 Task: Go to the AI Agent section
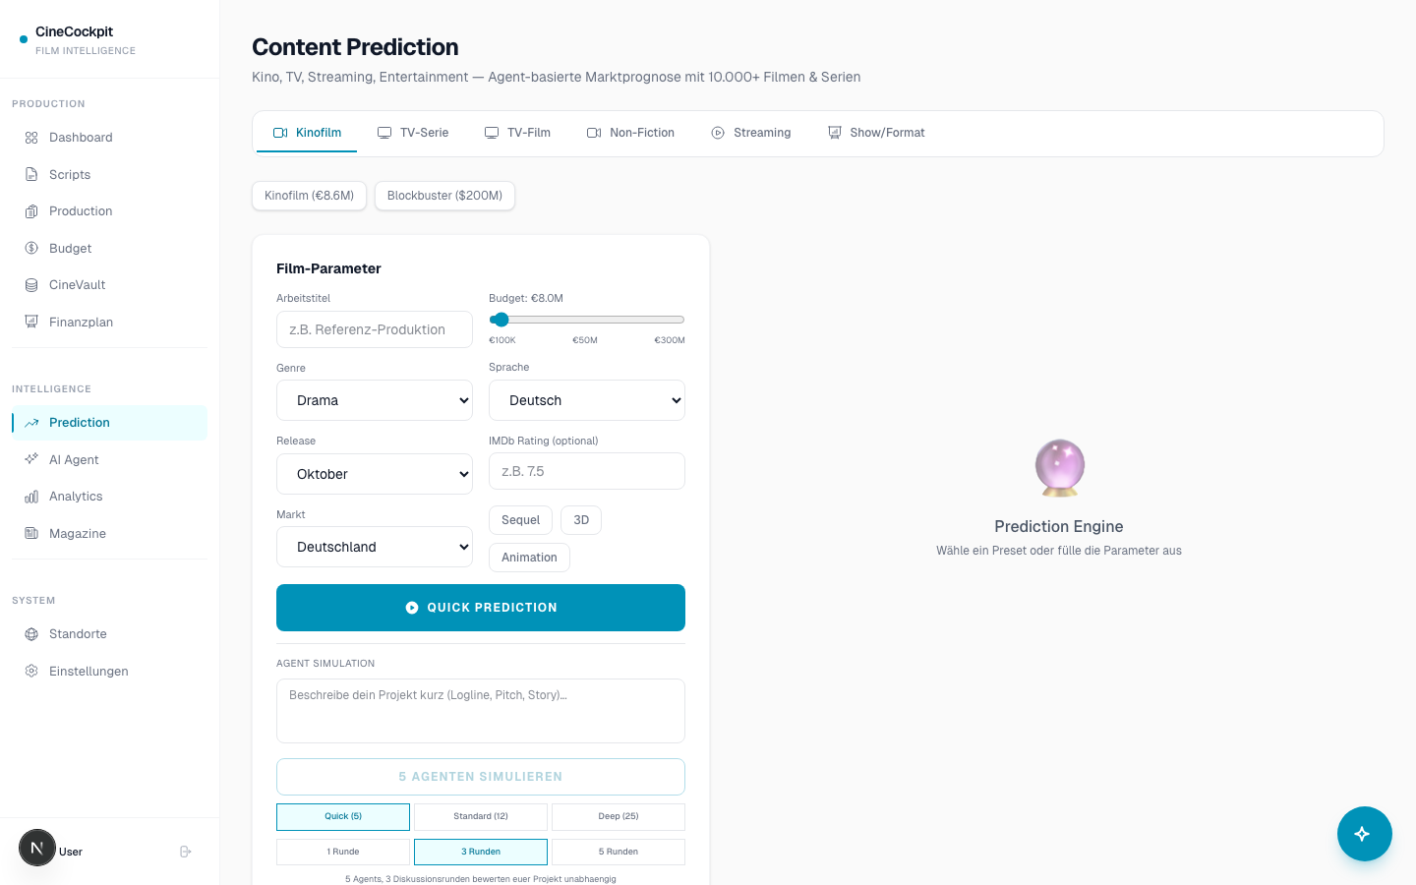(74, 459)
